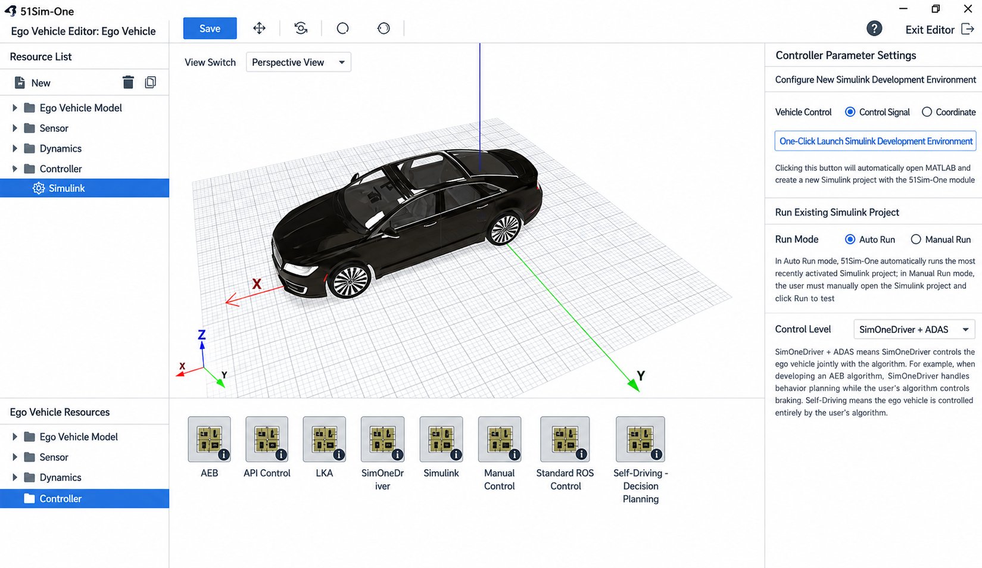Expand Ego Vehicle Model in Ego Vehicle Resources
Image resolution: width=982 pixels, height=568 pixels.
15,437
